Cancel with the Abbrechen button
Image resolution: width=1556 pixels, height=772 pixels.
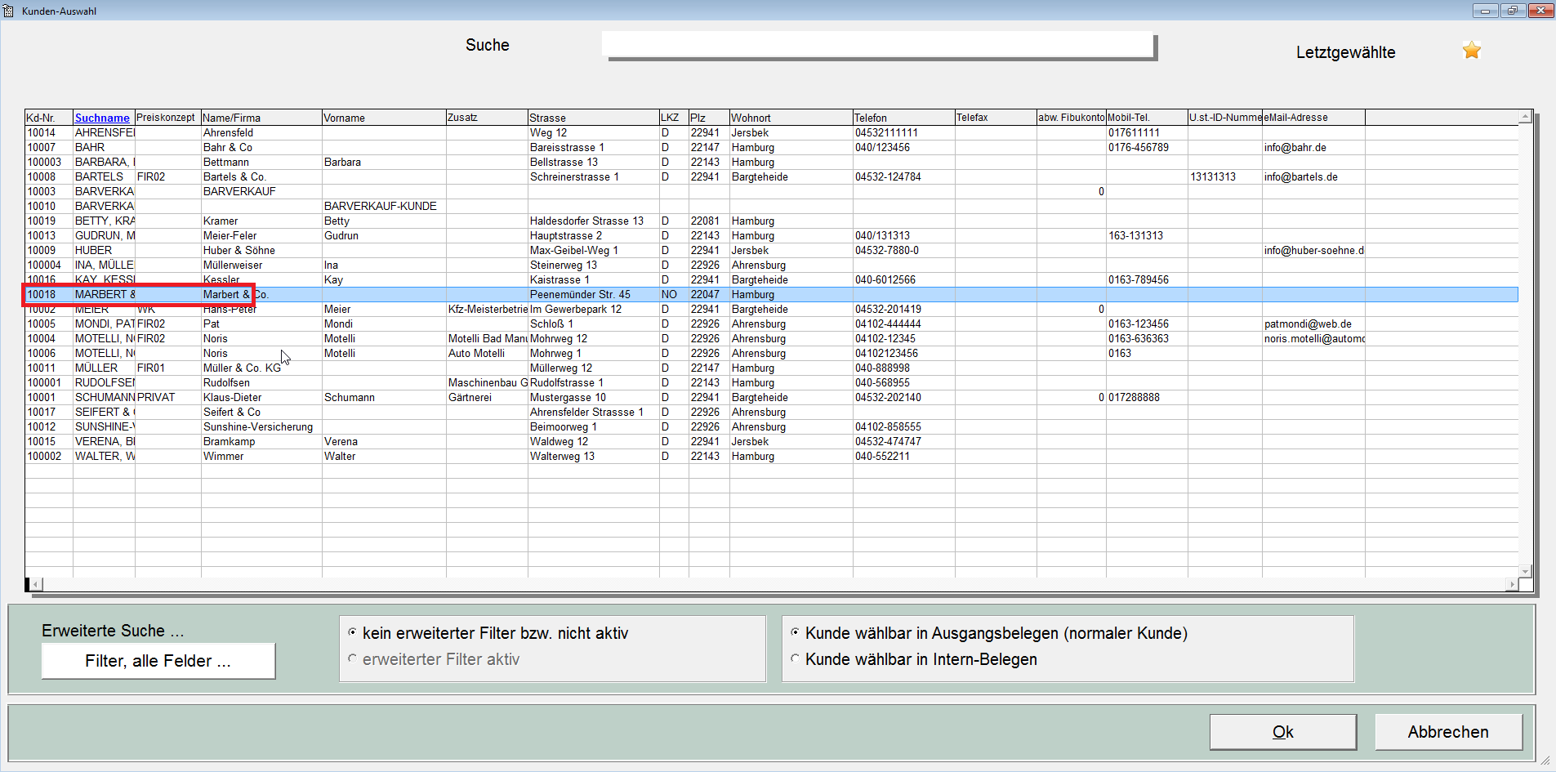coord(1448,732)
